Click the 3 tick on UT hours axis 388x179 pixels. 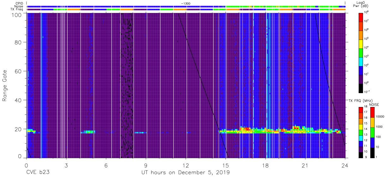pyautogui.click(x=66, y=165)
